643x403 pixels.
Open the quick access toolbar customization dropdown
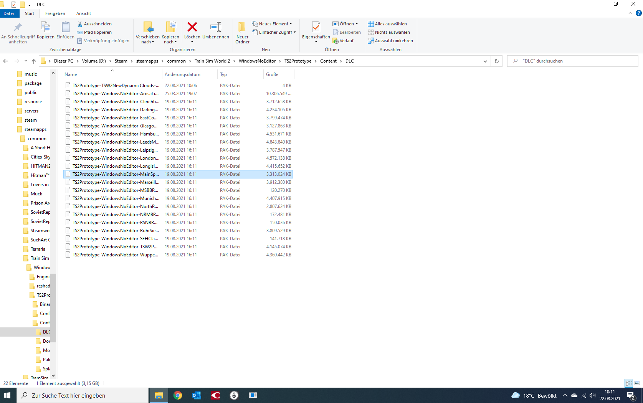tap(29, 5)
